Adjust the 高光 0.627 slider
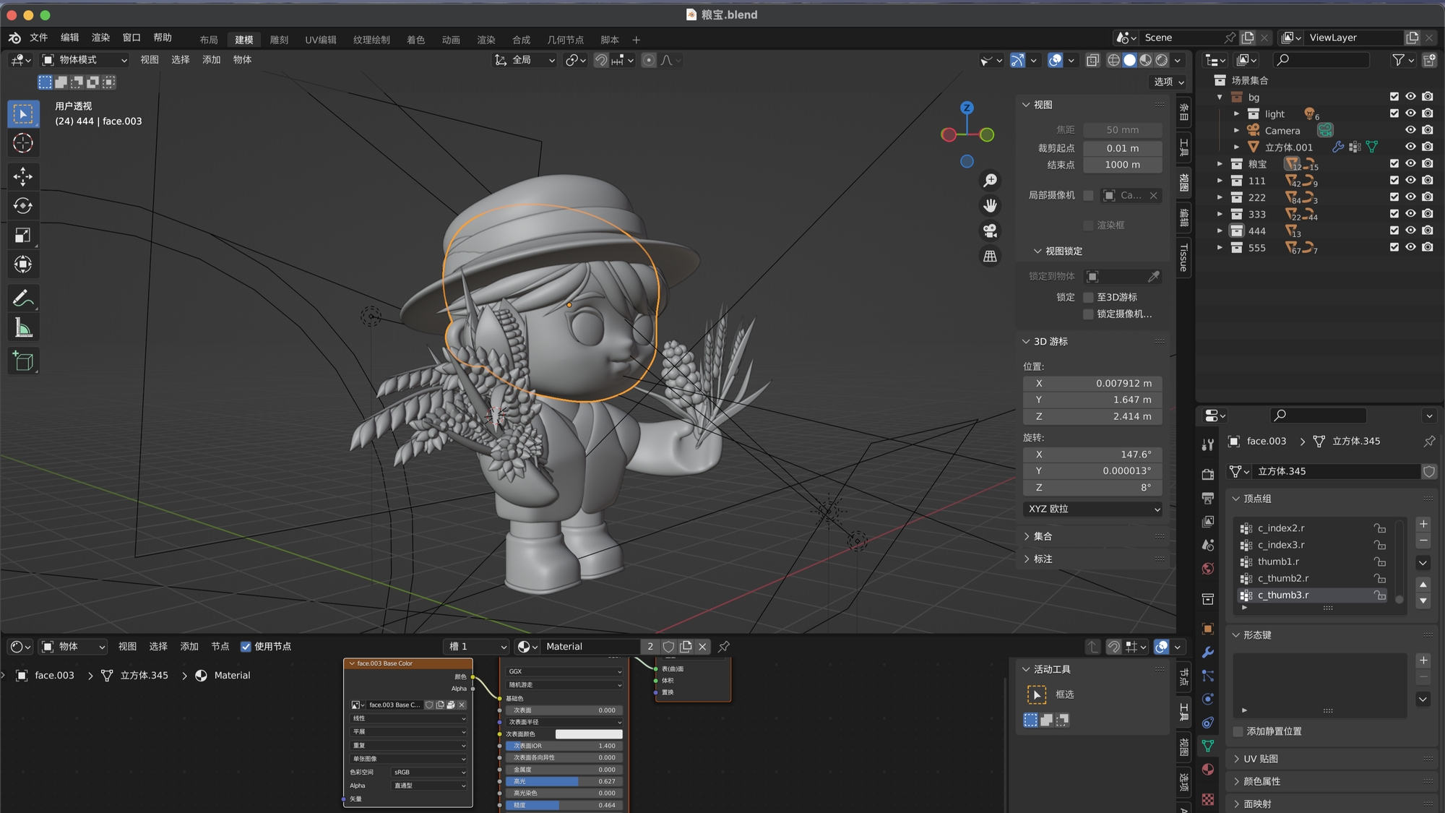 [564, 781]
